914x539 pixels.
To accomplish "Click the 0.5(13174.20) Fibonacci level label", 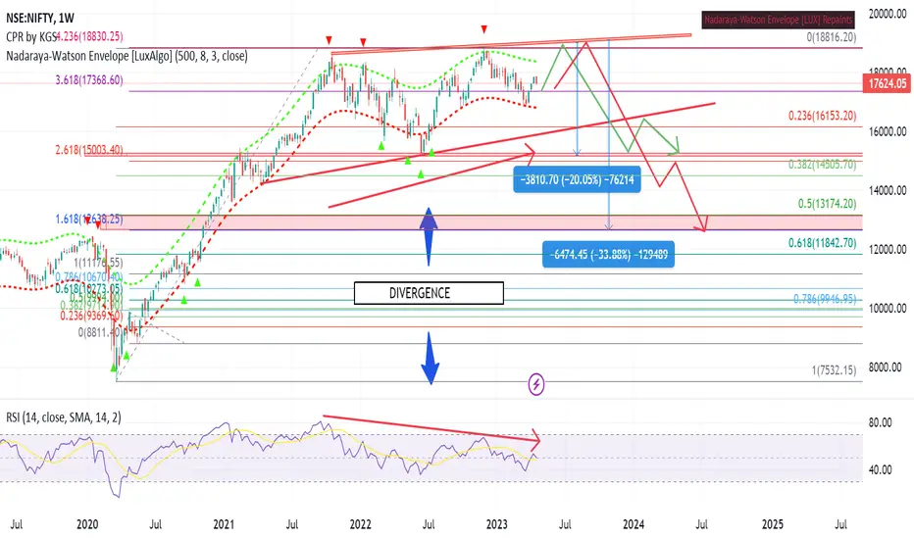I will pos(827,204).
